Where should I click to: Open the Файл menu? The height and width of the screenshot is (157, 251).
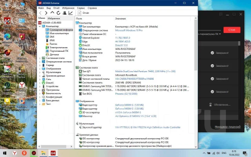tap(41, 8)
